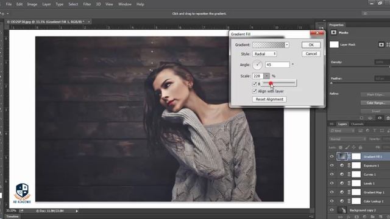Filter layers by type layer icon

coord(374,131)
